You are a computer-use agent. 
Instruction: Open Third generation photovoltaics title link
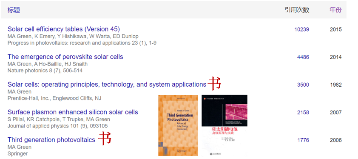(x=51, y=140)
